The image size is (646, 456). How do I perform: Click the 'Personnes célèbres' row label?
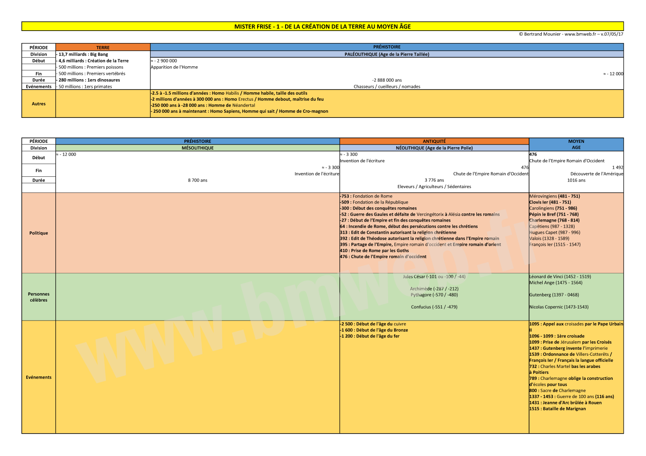pyautogui.click(x=39, y=297)
